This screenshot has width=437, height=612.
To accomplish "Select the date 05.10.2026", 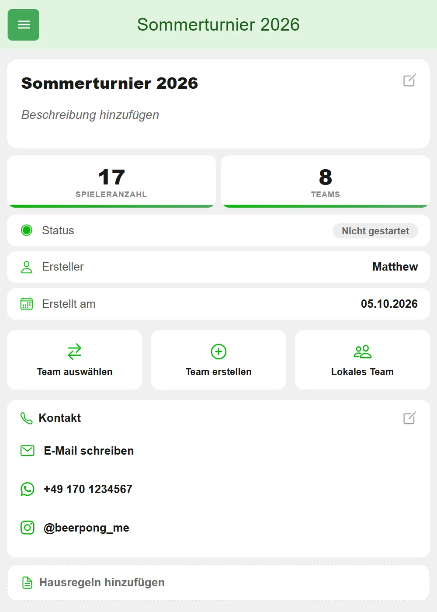I will tap(389, 304).
